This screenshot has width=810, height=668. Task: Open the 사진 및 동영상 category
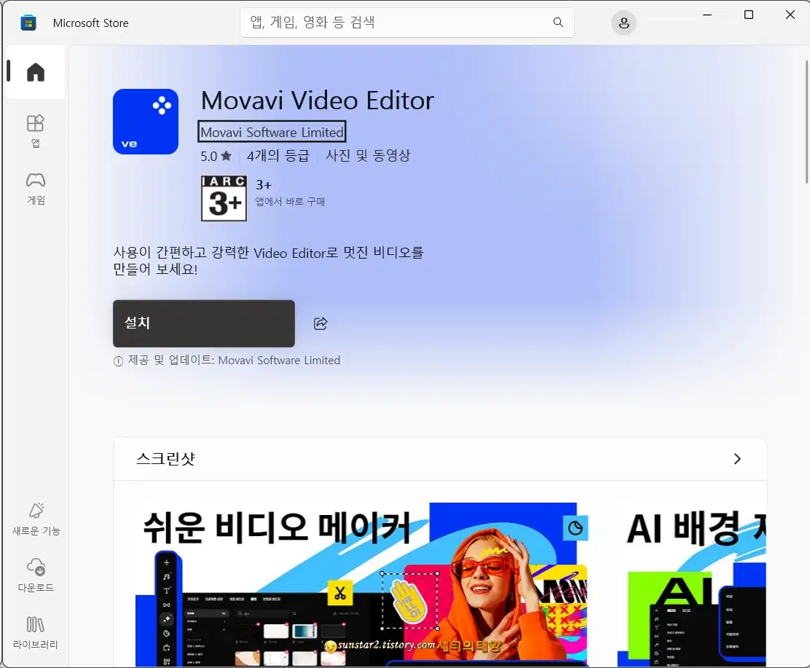click(x=368, y=156)
